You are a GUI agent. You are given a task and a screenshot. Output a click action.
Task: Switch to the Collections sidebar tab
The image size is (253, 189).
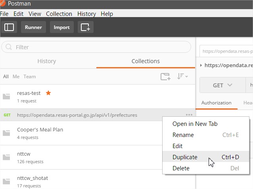[146, 61]
